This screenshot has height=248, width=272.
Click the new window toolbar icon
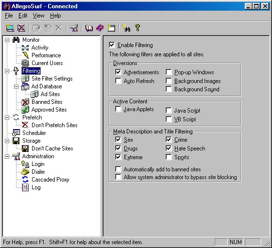(111, 28)
